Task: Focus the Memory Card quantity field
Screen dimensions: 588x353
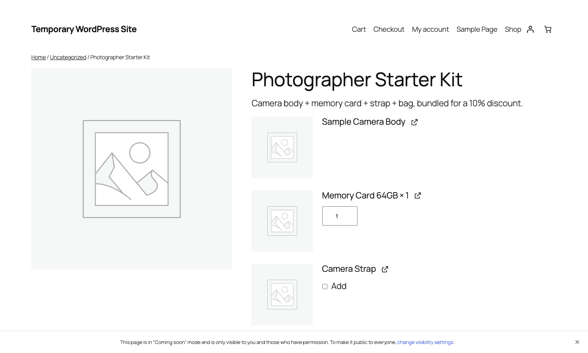Action: (x=340, y=216)
